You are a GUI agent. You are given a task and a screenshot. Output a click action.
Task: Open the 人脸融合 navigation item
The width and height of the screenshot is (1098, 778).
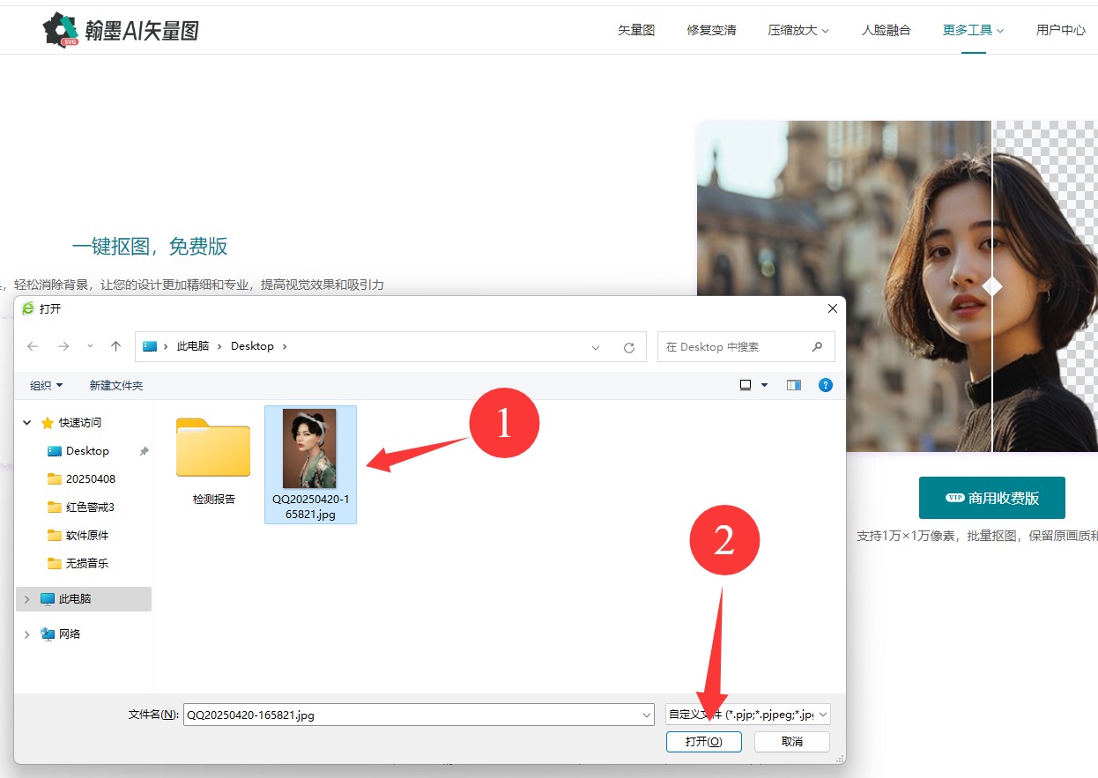coord(886,30)
